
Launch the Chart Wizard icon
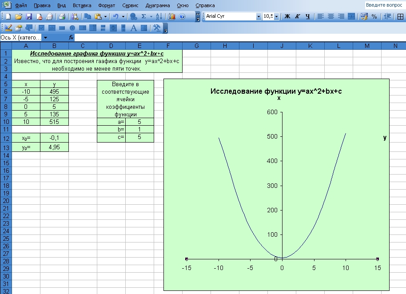tap(172, 16)
